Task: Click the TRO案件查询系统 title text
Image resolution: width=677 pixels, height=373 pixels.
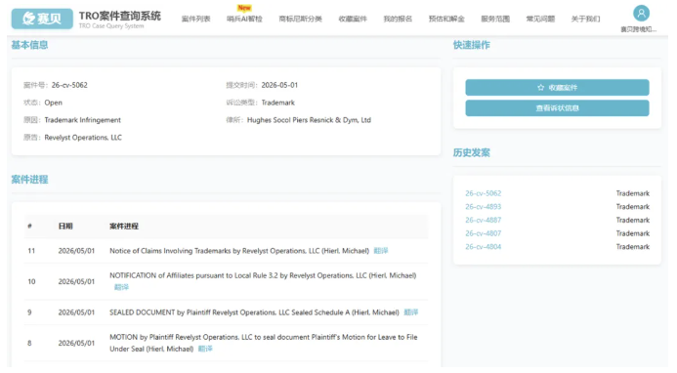Action: click(119, 16)
